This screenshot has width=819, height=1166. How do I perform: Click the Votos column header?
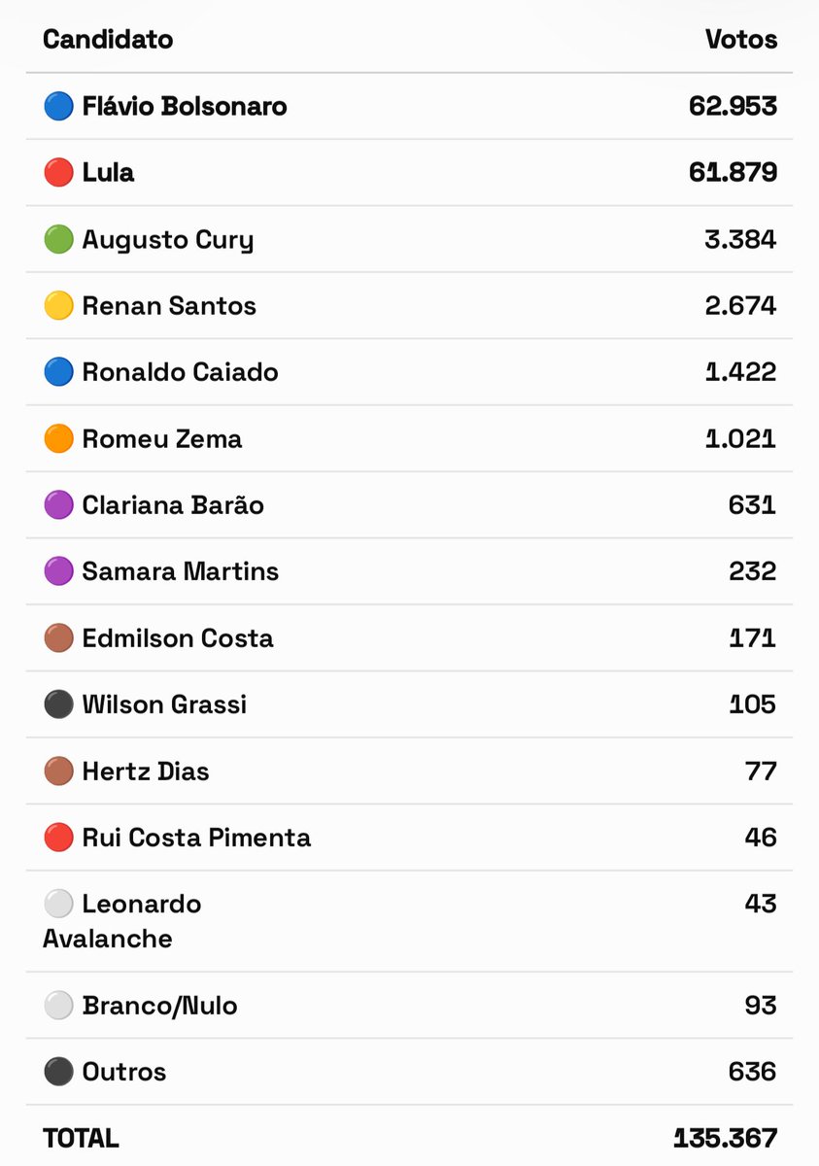(741, 40)
